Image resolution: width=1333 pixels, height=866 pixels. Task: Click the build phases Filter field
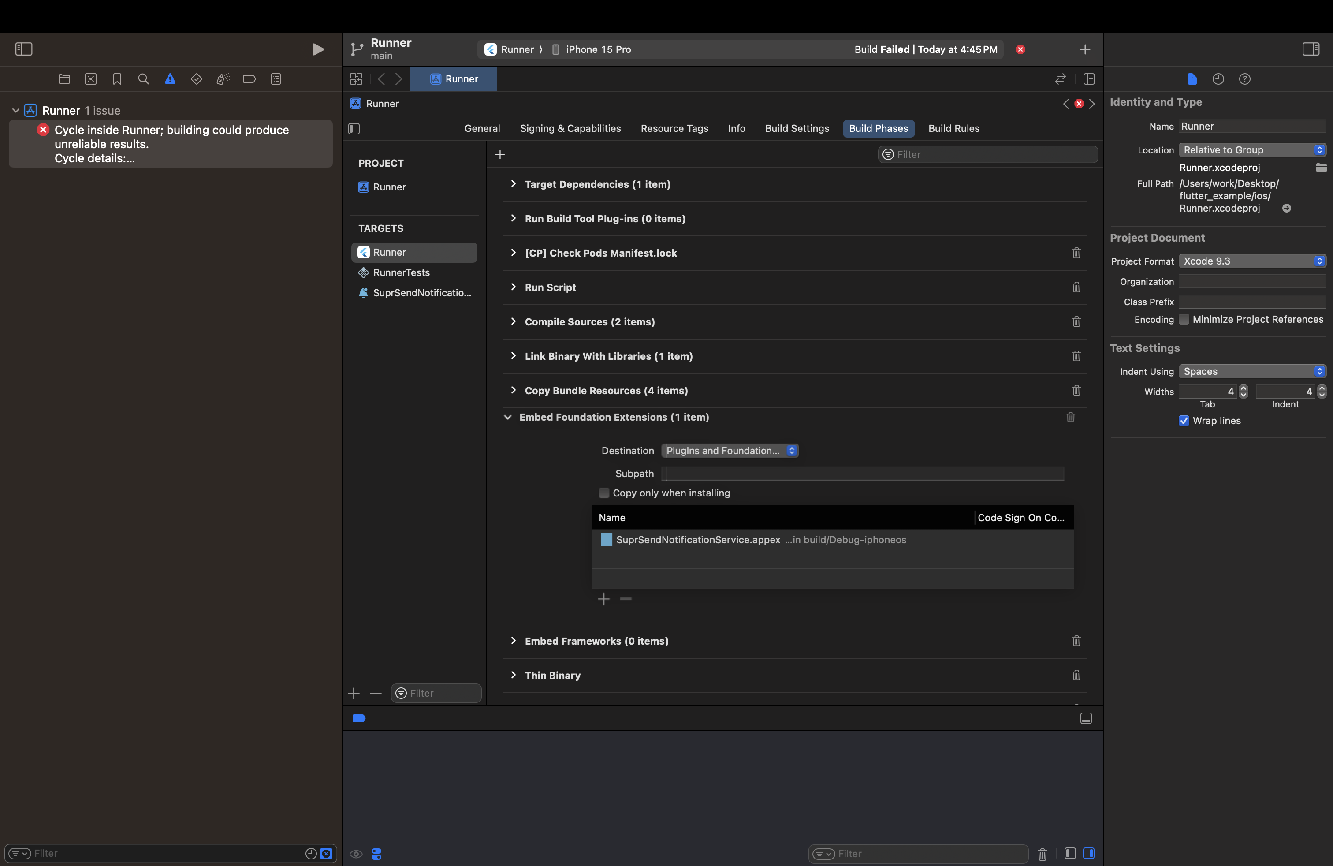point(987,155)
